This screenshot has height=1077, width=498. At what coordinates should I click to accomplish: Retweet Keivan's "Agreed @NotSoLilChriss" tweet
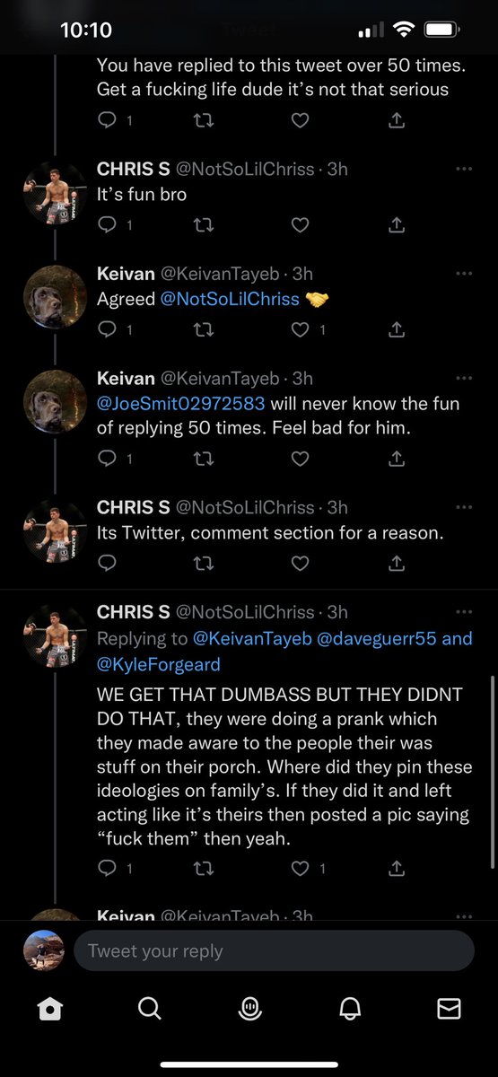click(204, 329)
